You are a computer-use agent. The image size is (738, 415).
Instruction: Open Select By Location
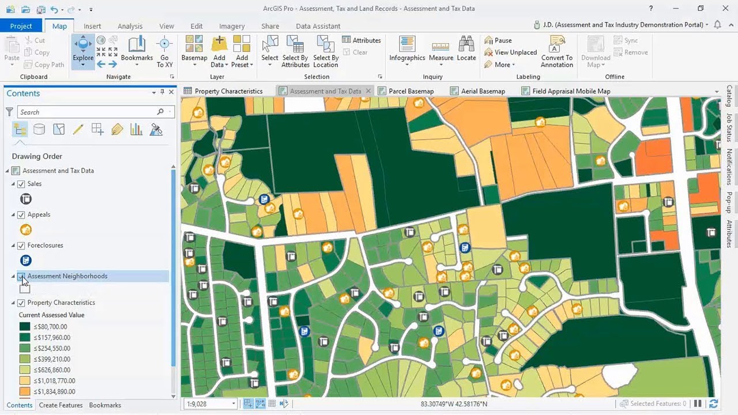pos(326,51)
